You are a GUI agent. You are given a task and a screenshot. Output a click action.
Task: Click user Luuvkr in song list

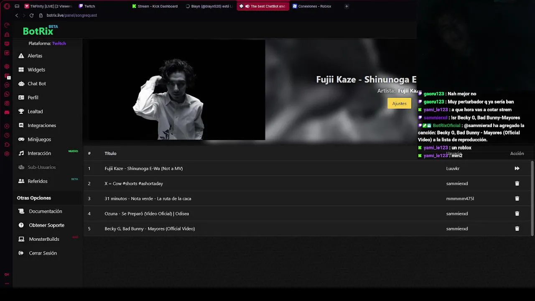(x=453, y=168)
